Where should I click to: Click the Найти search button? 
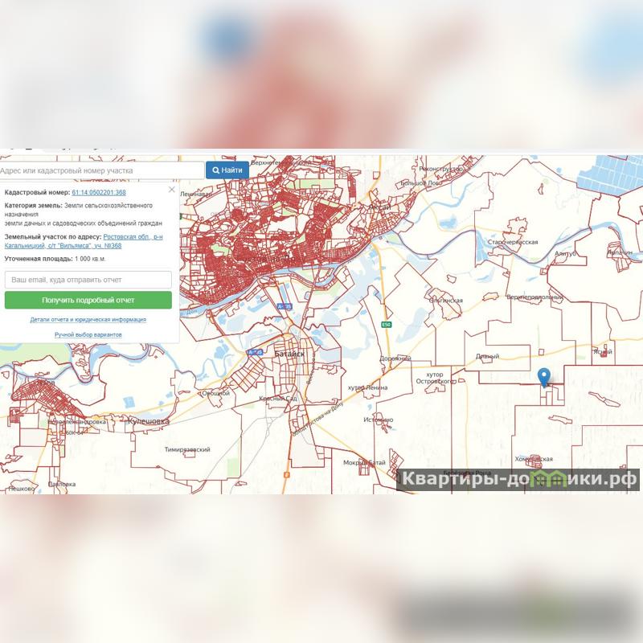[x=227, y=170]
